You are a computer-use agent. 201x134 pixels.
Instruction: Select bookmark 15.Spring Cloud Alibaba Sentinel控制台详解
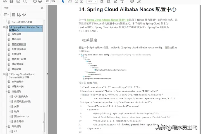pyautogui.click(x=22, y=76)
